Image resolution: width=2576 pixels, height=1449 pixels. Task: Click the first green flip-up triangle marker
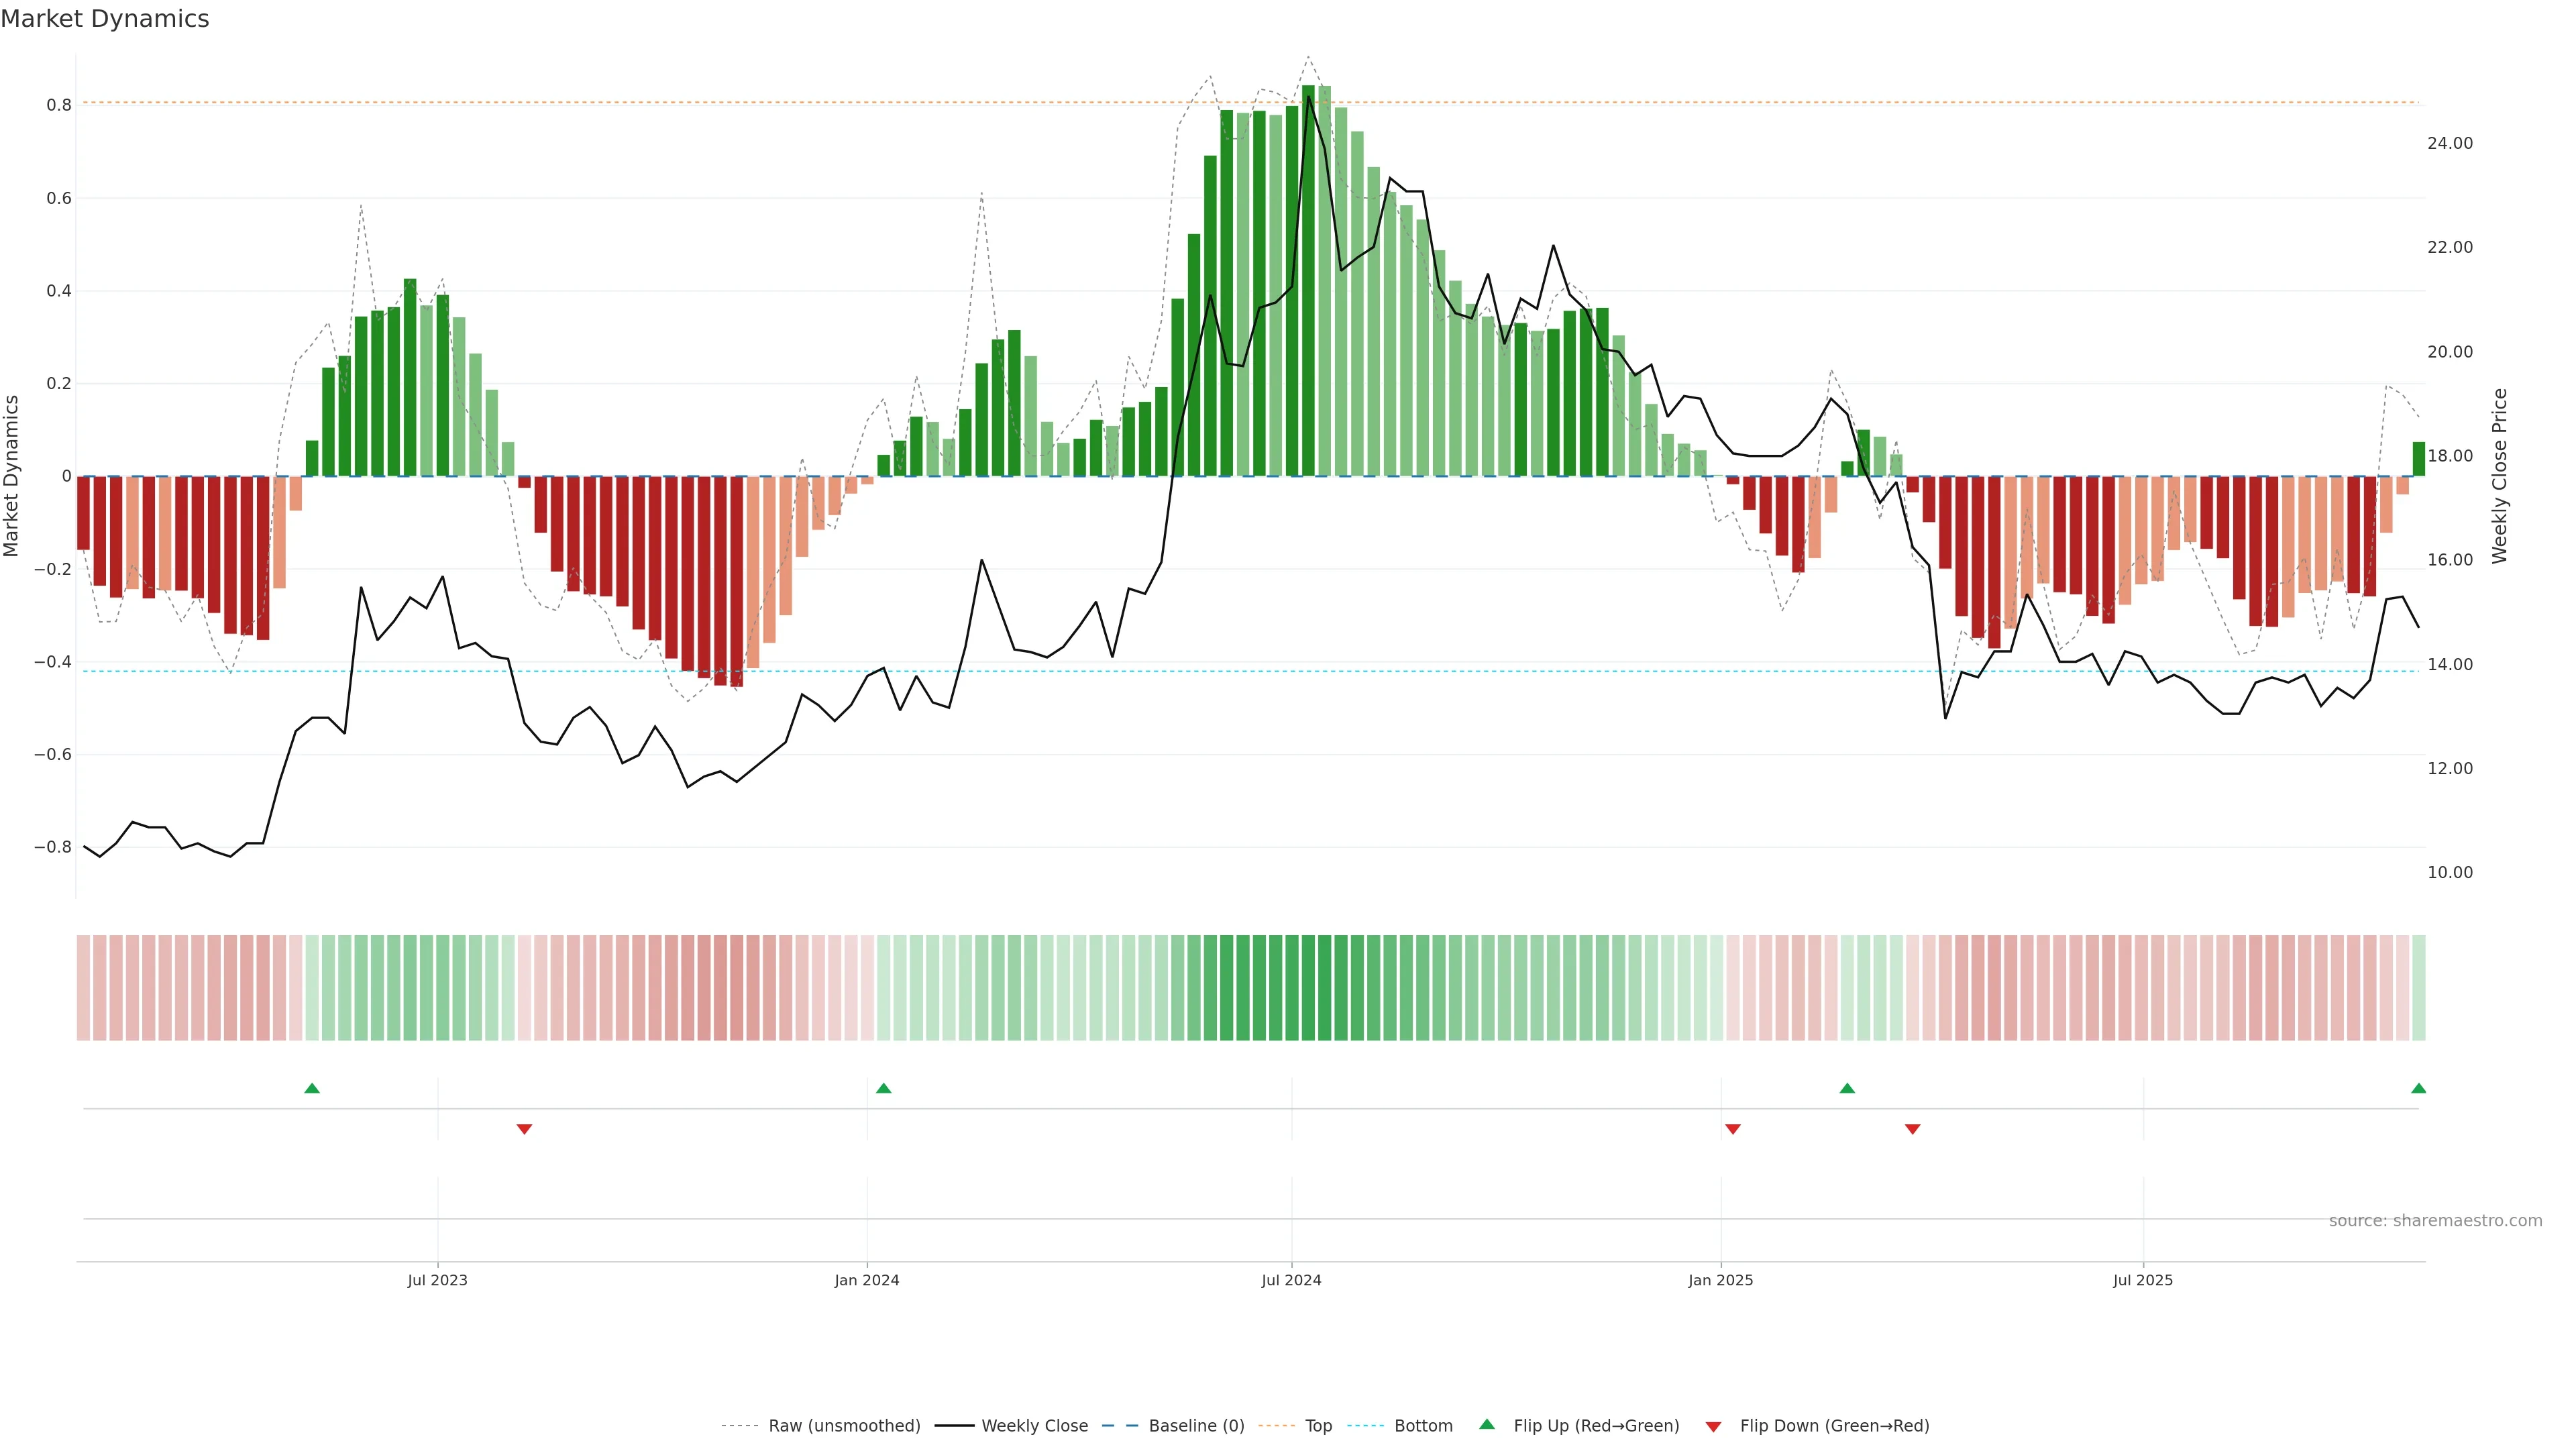[312, 1088]
